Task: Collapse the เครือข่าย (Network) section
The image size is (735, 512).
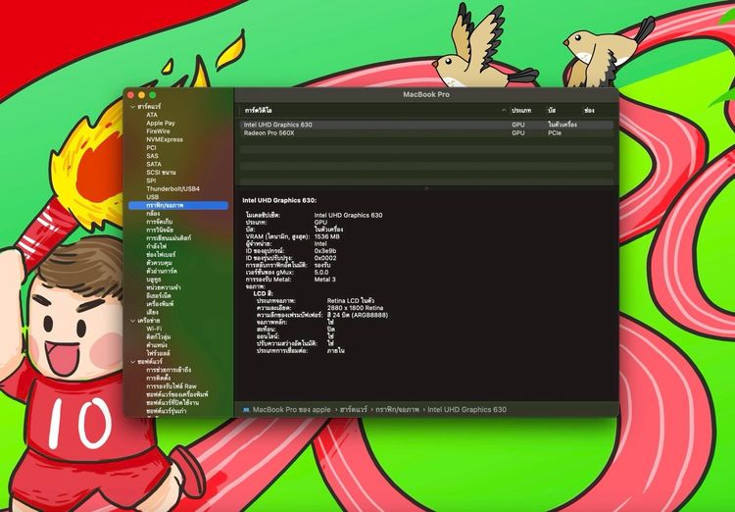Action: tap(131, 321)
